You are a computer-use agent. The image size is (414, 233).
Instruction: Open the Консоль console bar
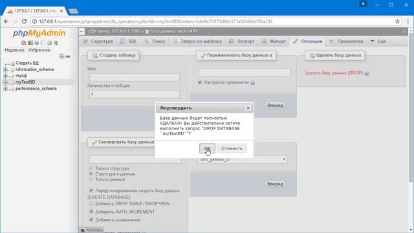click(x=92, y=230)
